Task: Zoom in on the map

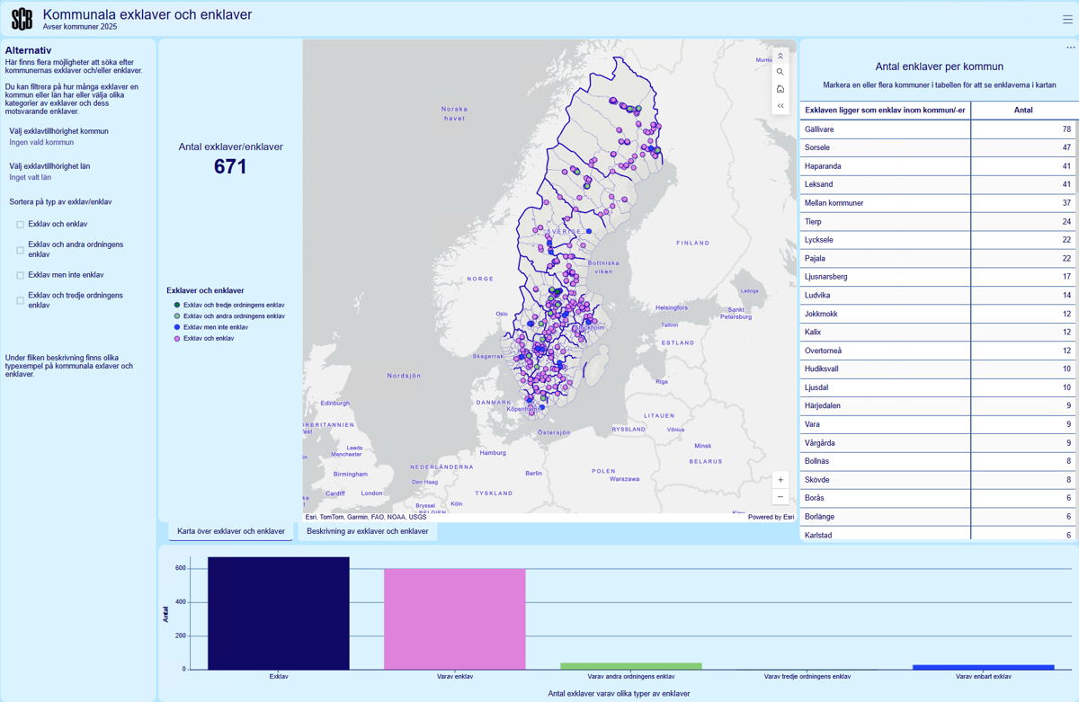Action: coord(780,480)
